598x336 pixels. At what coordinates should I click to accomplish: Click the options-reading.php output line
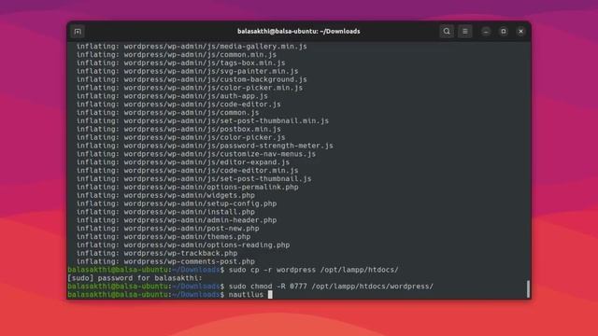(183, 245)
